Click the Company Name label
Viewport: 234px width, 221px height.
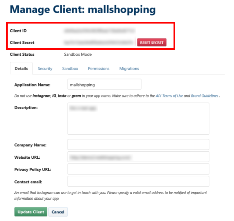tap(30, 145)
